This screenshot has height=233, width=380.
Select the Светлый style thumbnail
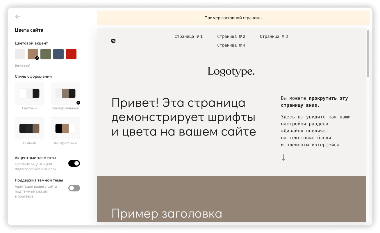(29, 94)
